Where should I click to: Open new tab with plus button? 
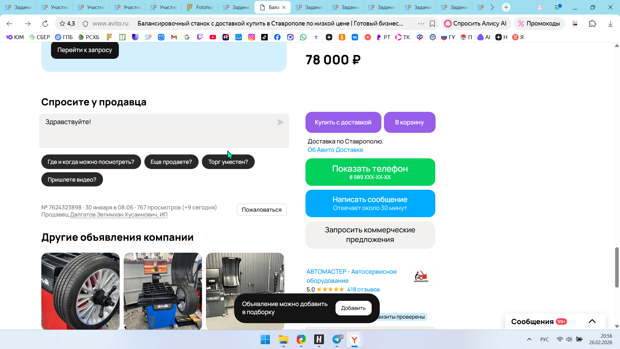[506, 7]
